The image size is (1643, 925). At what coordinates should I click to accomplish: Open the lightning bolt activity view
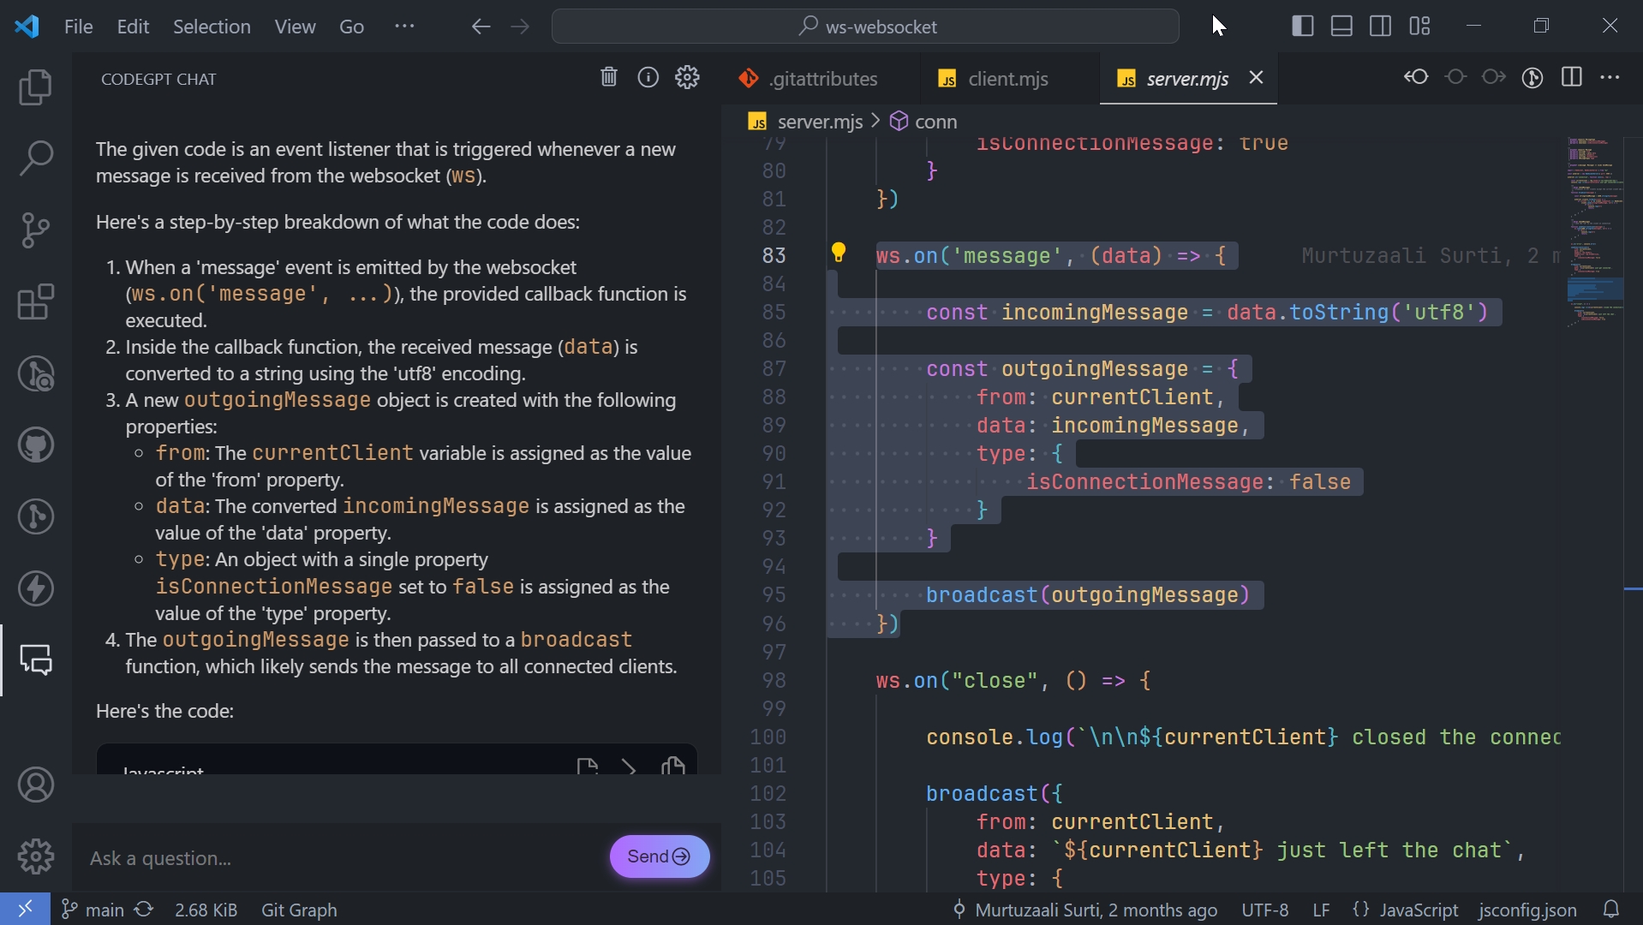[x=35, y=588]
